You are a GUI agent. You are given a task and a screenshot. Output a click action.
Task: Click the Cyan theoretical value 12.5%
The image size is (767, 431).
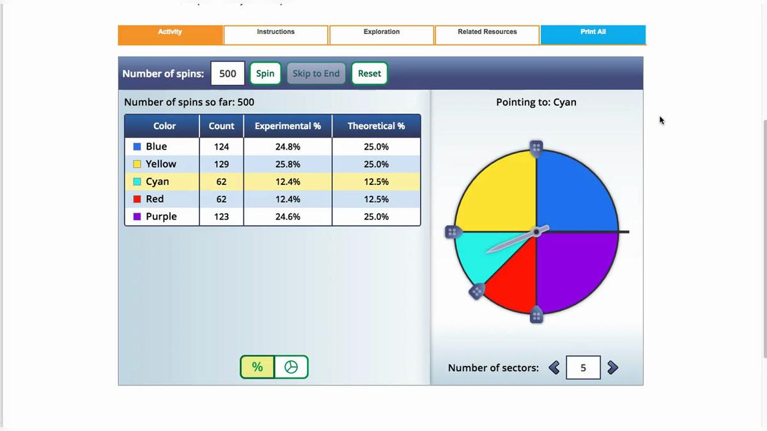click(376, 182)
